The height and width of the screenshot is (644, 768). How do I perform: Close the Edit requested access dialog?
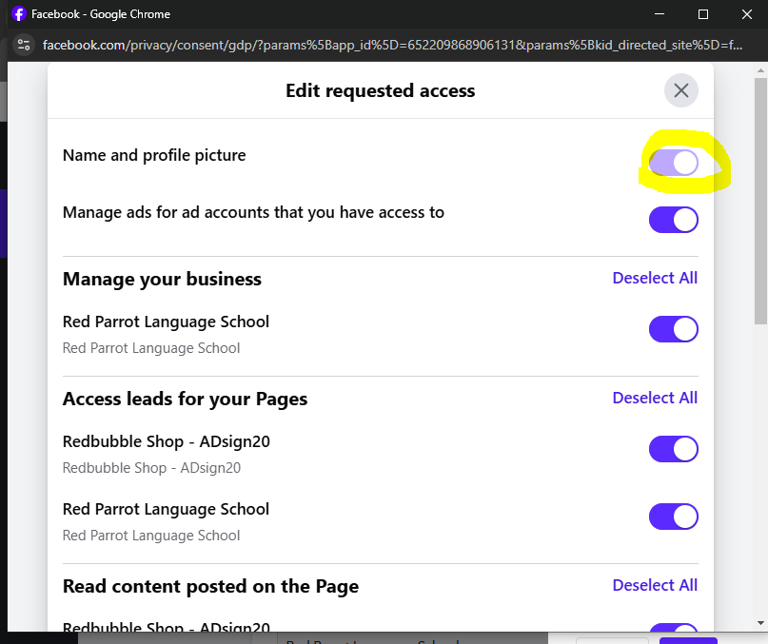click(680, 90)
